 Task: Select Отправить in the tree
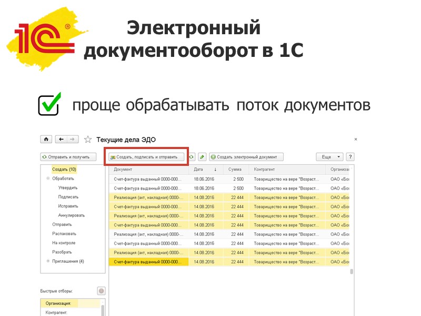tap(62, 224)
